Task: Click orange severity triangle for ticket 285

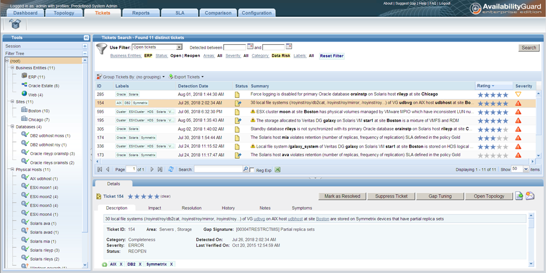Action: point(518,94)
